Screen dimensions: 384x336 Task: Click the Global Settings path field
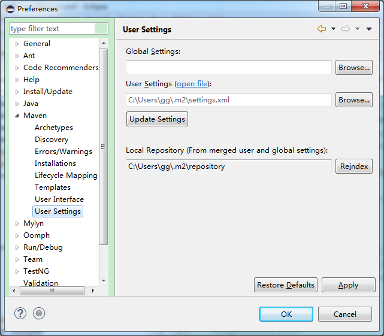click(229, 67)
